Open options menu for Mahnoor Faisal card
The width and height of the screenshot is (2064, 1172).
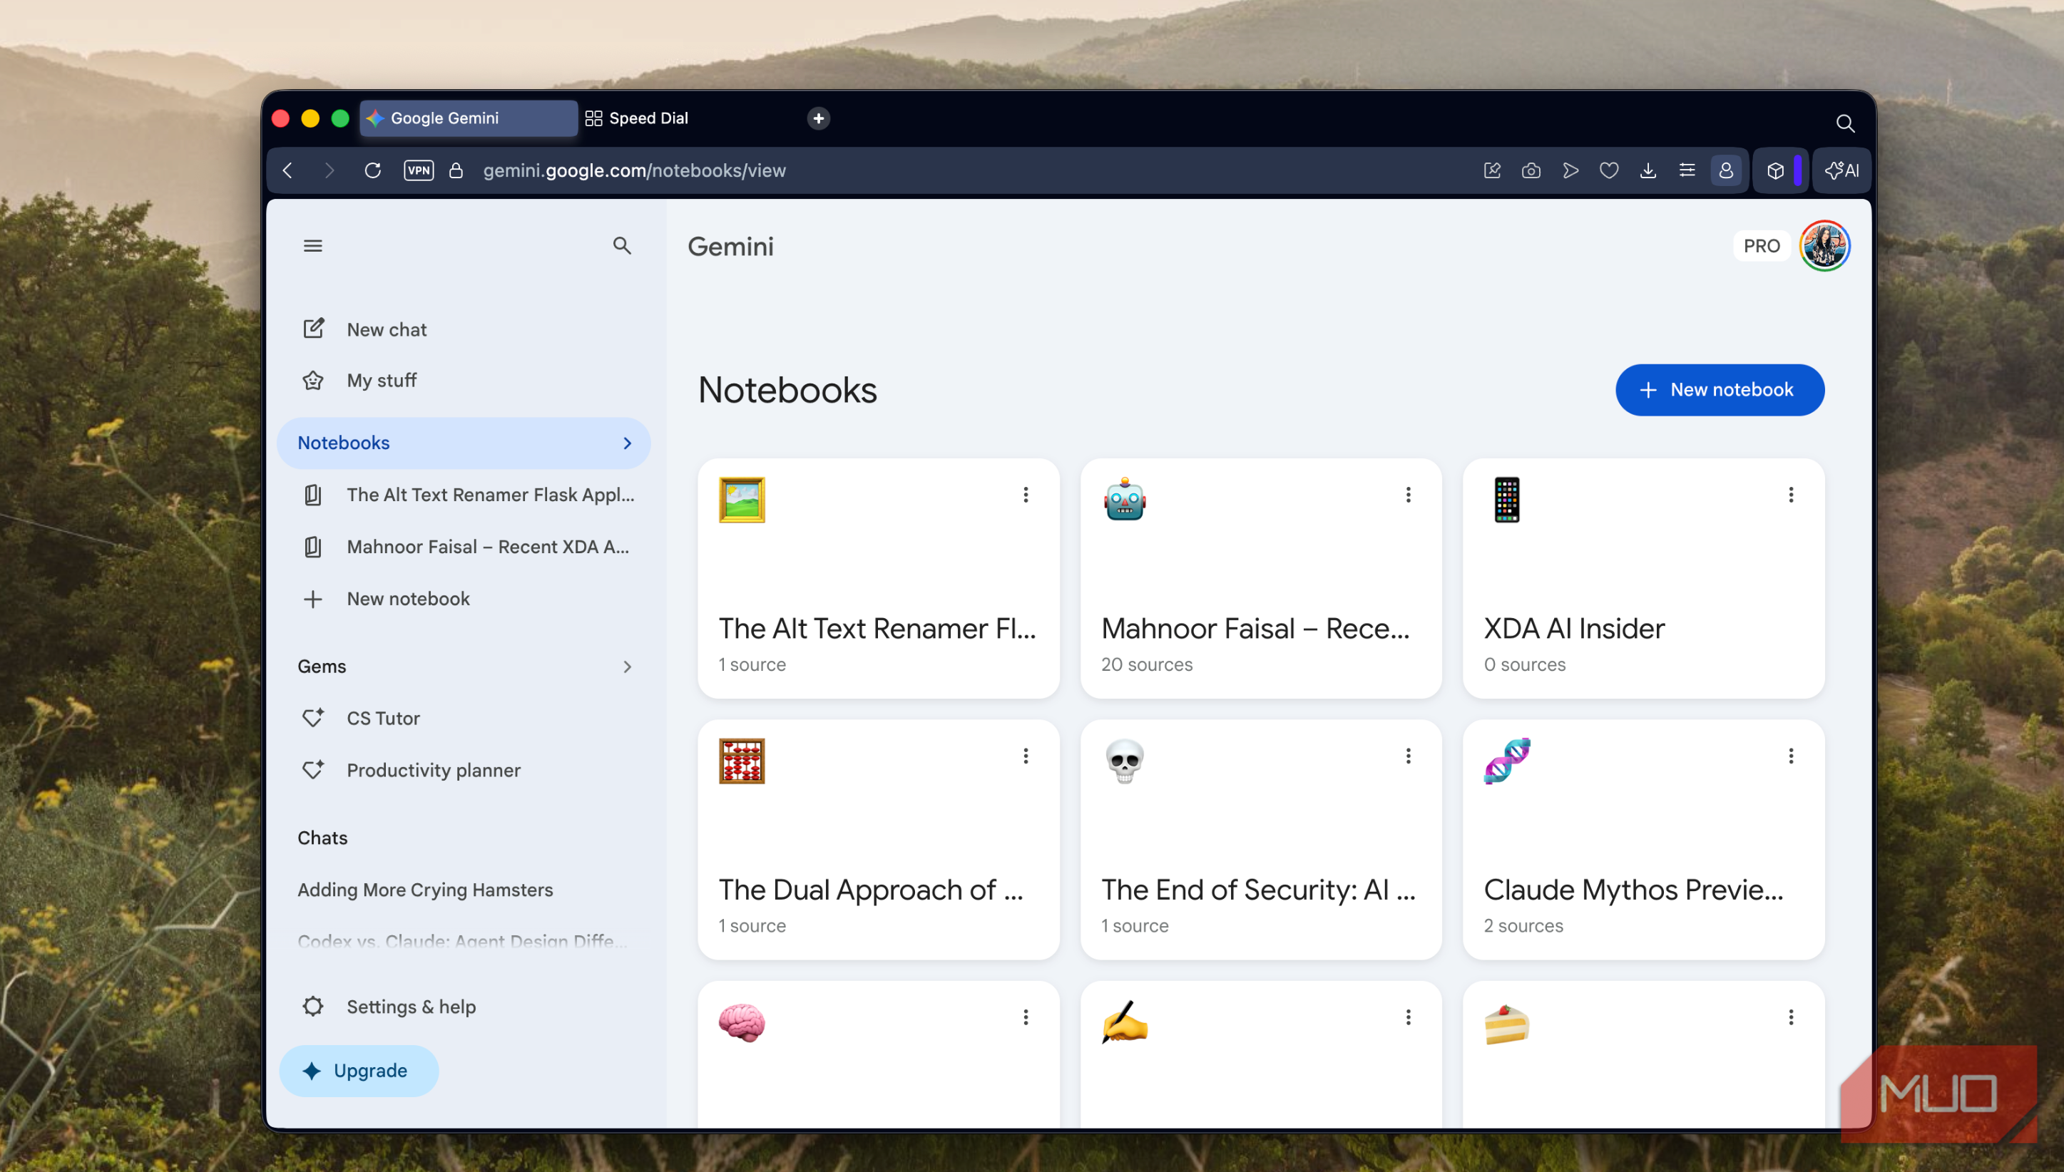(1408, 495)
